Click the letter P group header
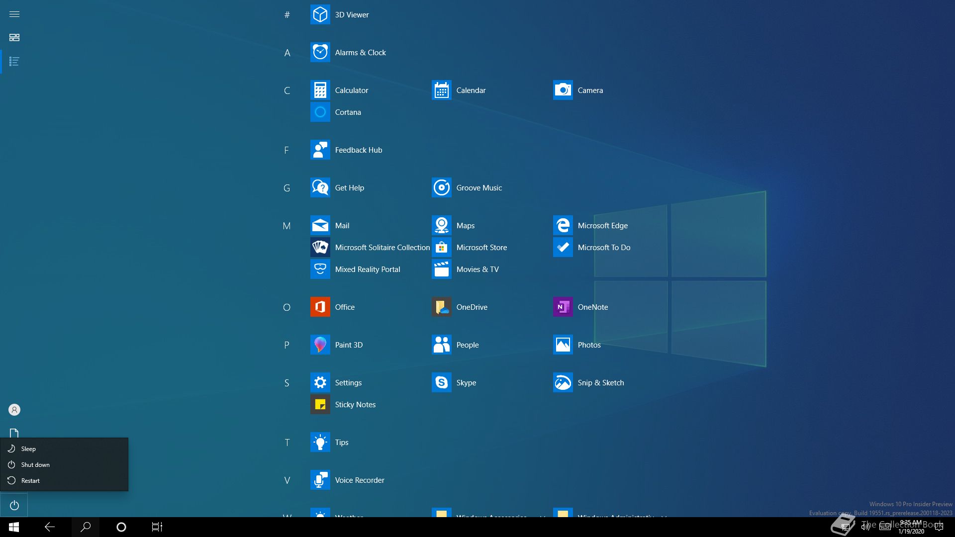This screenshot has height=537, width=955. click(x=287, y=345)
